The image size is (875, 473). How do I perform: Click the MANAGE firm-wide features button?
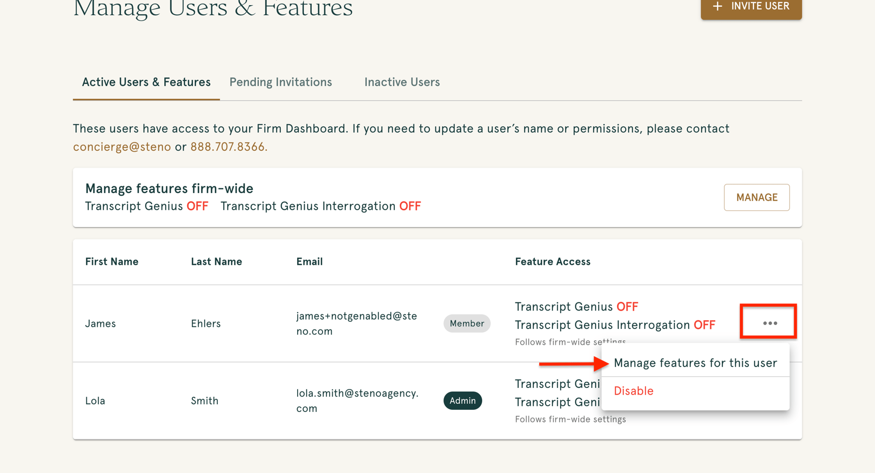756,197
